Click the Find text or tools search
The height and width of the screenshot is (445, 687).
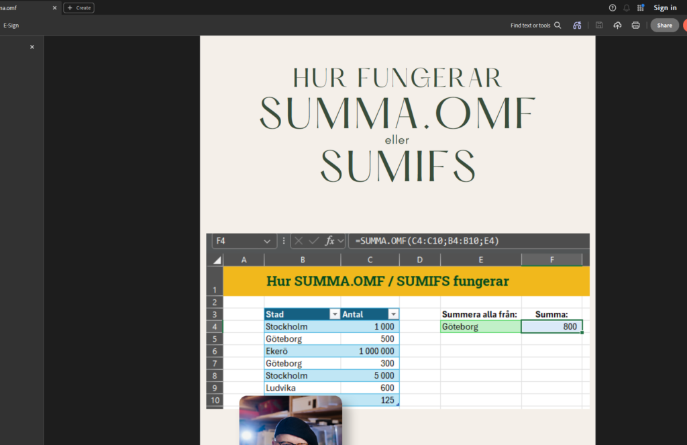[x=535, y=26]
